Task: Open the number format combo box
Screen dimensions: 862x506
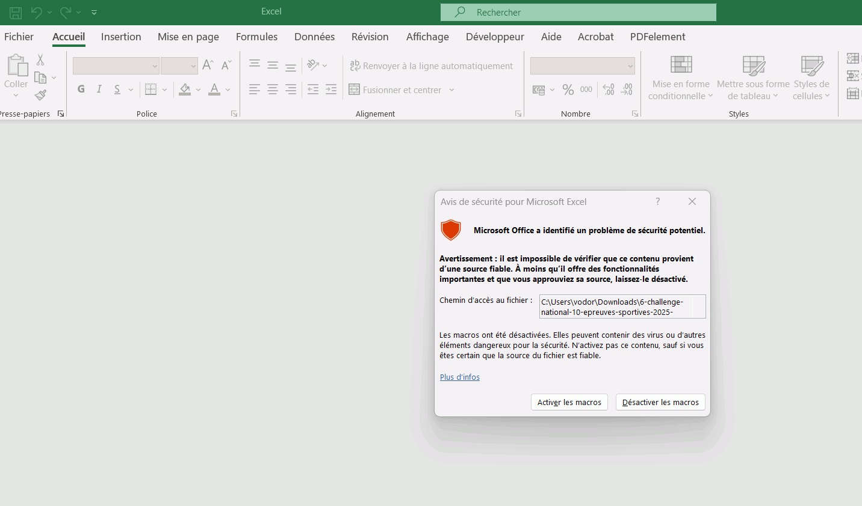Action: 582,66
